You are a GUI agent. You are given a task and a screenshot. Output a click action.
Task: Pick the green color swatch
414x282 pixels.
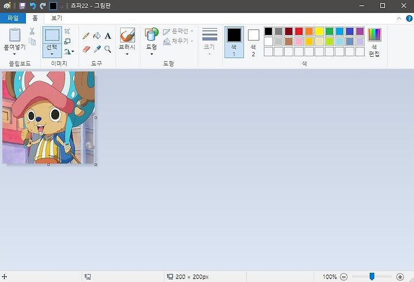(x=329, y=32)
